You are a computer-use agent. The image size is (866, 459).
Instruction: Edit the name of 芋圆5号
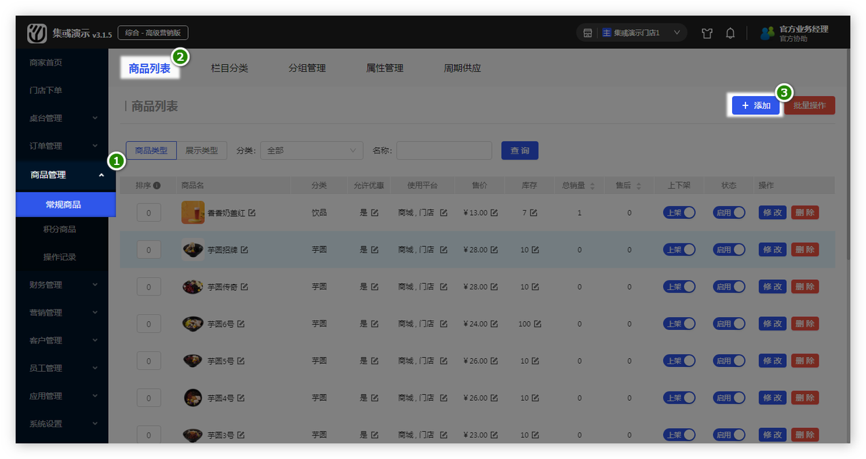pos(241,362)
